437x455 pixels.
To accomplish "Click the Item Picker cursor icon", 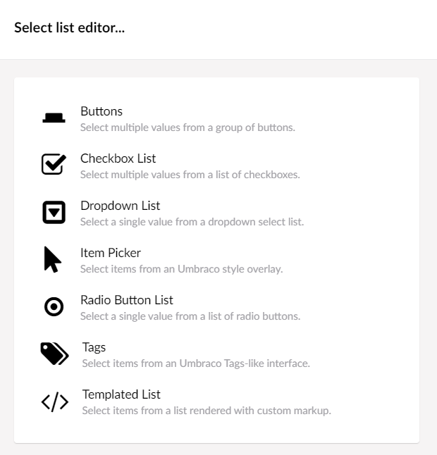I will click(53, 259).
